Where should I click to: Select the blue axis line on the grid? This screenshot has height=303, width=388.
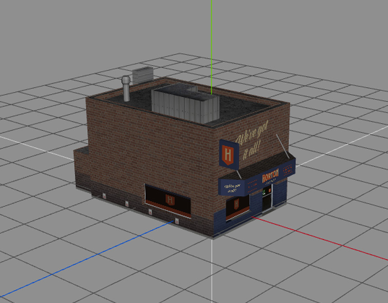(x=87, y=258)
